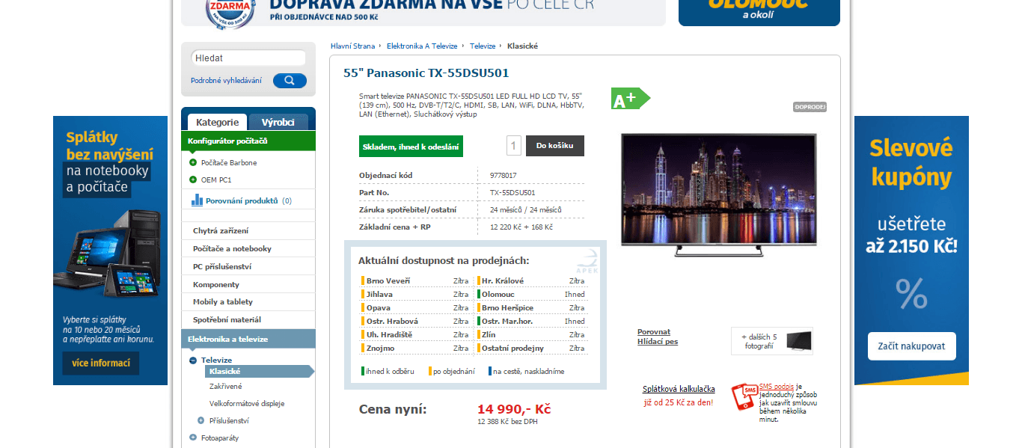Viewport: 1022px width, 448px height.
Task: Click the Doprodej badge
Action: pyautogui.click(x=810, y=107)
